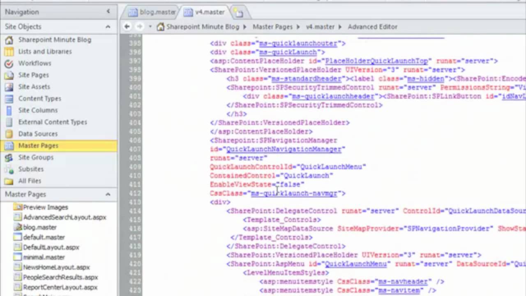
Task: Click Advanced Editor breadcrumb link
Action: tap(372, 27)
